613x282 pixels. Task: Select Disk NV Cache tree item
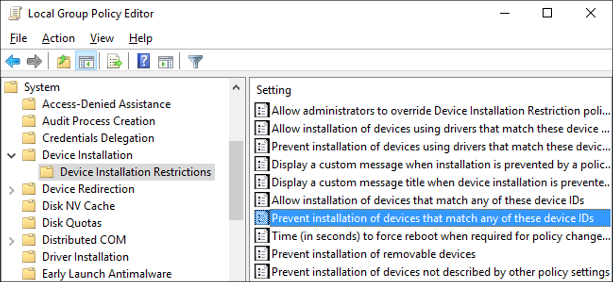click(x=79, y=206)
